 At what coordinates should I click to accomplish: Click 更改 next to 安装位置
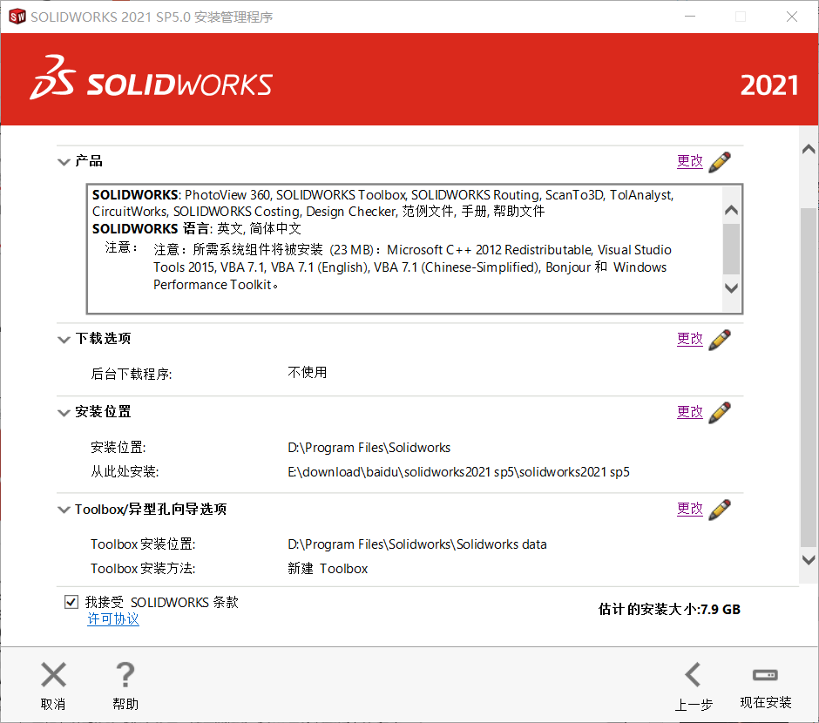(x=689, y=411)
